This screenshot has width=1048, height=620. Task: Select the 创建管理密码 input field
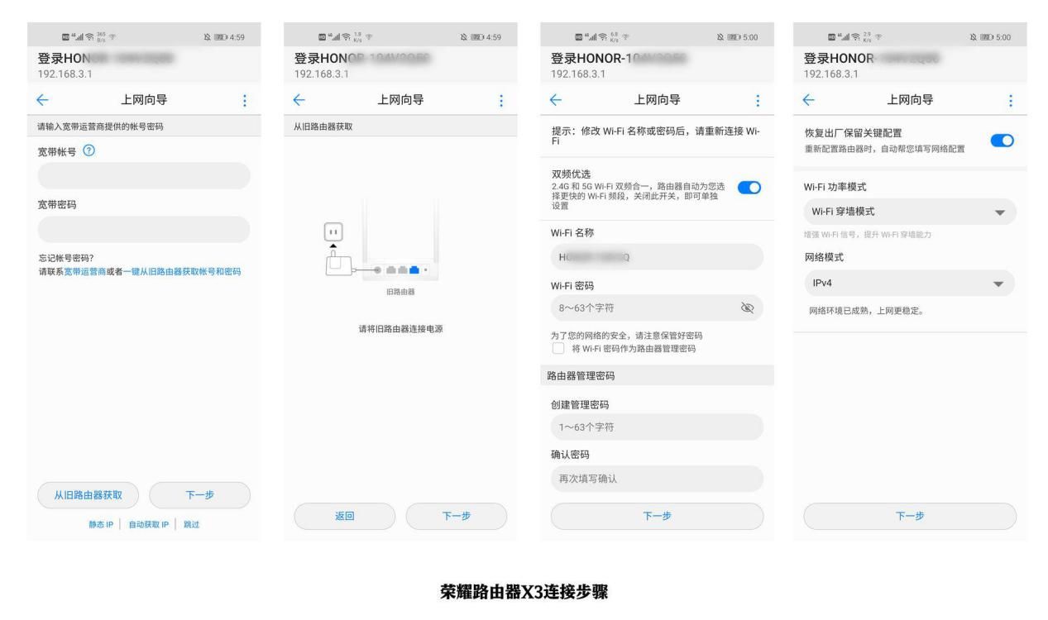657,427
